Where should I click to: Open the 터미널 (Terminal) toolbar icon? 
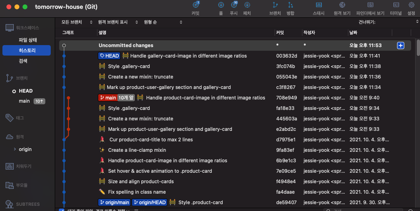396,5
